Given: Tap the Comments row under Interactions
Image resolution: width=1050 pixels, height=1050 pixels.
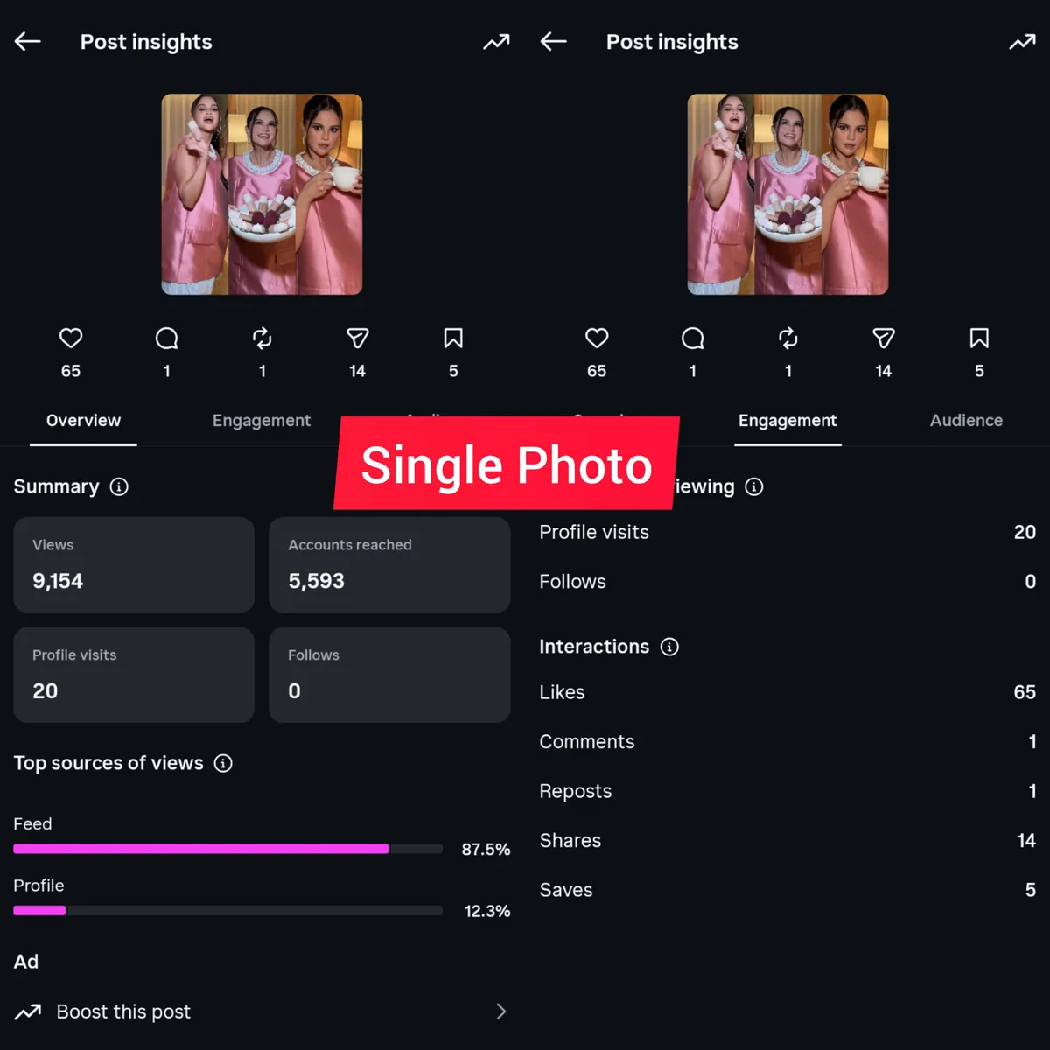Looking at the screenshot, I should tap(787, 742).
